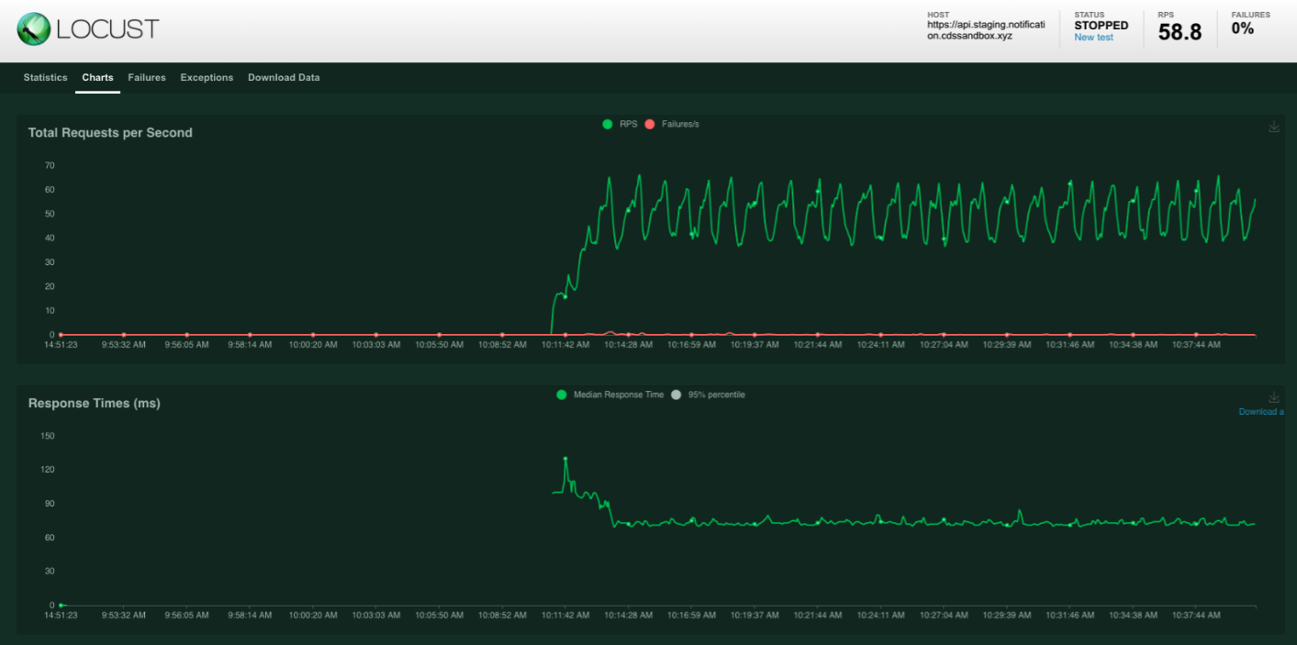The height and width of the screenshot is (645, 1297).
Task: Switch to the Failures tab
Action: coord(147,78)
